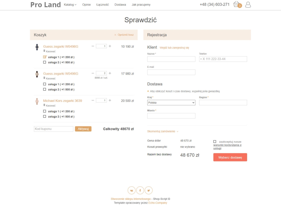
Task: Uncheck usługa 1 for first Guess watch
Action: (45, 57)
